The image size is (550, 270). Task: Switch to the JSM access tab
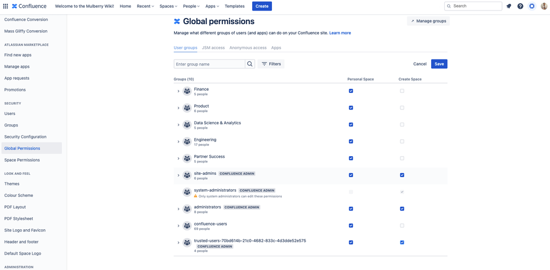[213, 48]
